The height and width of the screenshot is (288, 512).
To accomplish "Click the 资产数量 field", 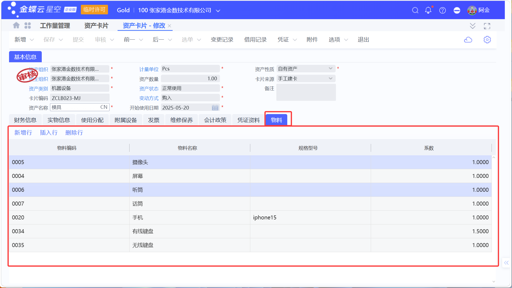I will pos(190,78).
